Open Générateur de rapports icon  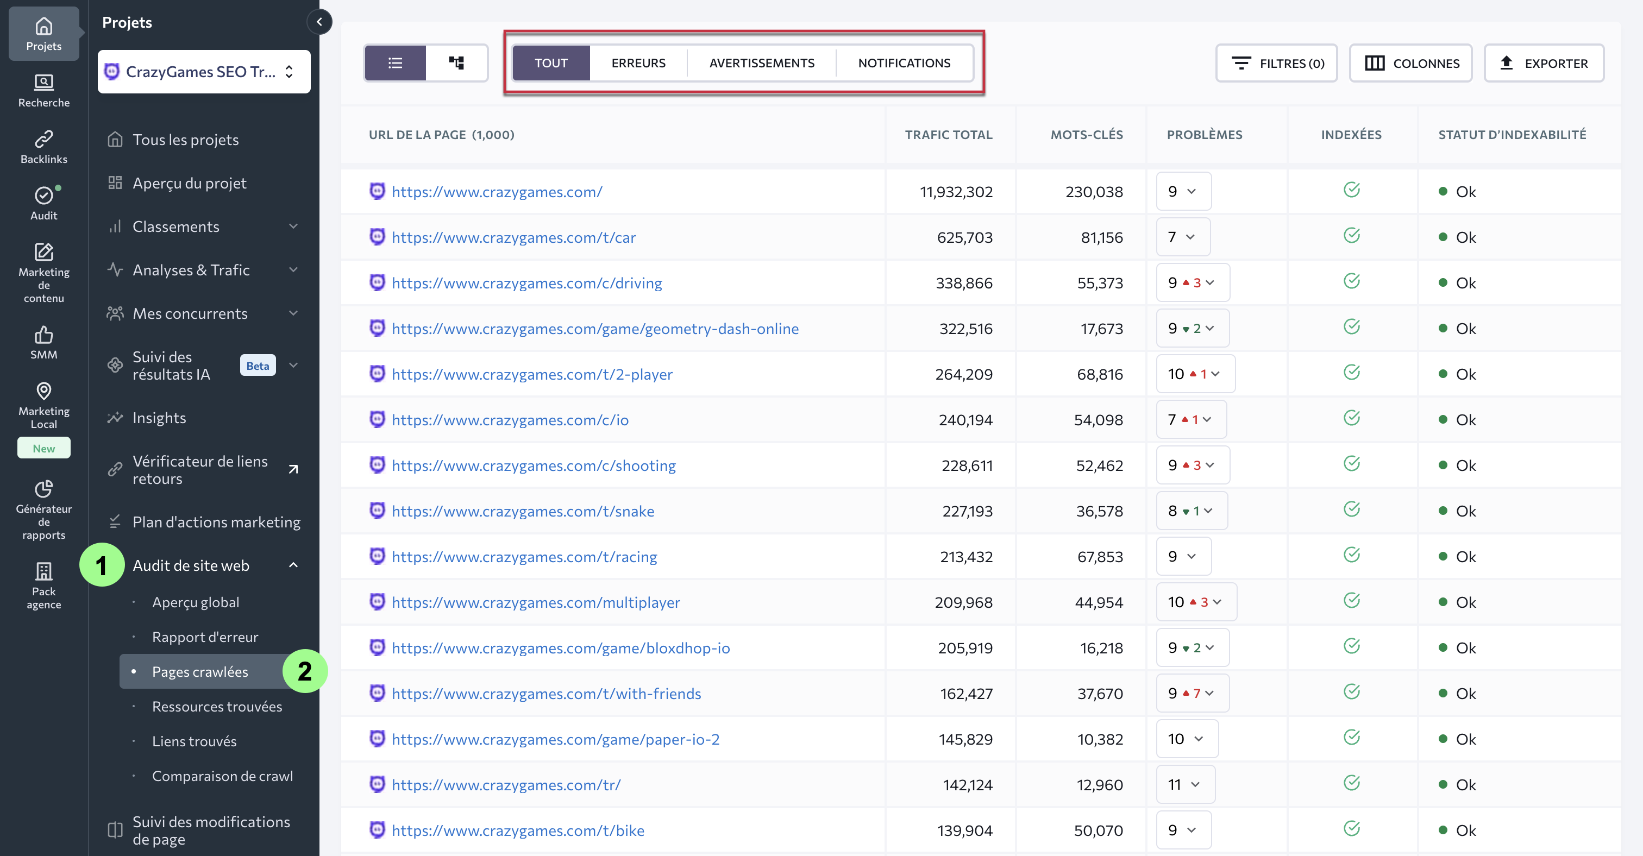click(43, 489)
